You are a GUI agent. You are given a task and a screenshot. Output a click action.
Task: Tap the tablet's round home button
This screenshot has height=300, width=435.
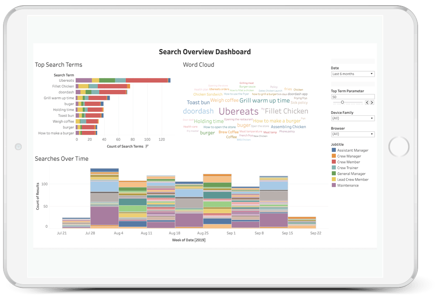coord(398,147)
